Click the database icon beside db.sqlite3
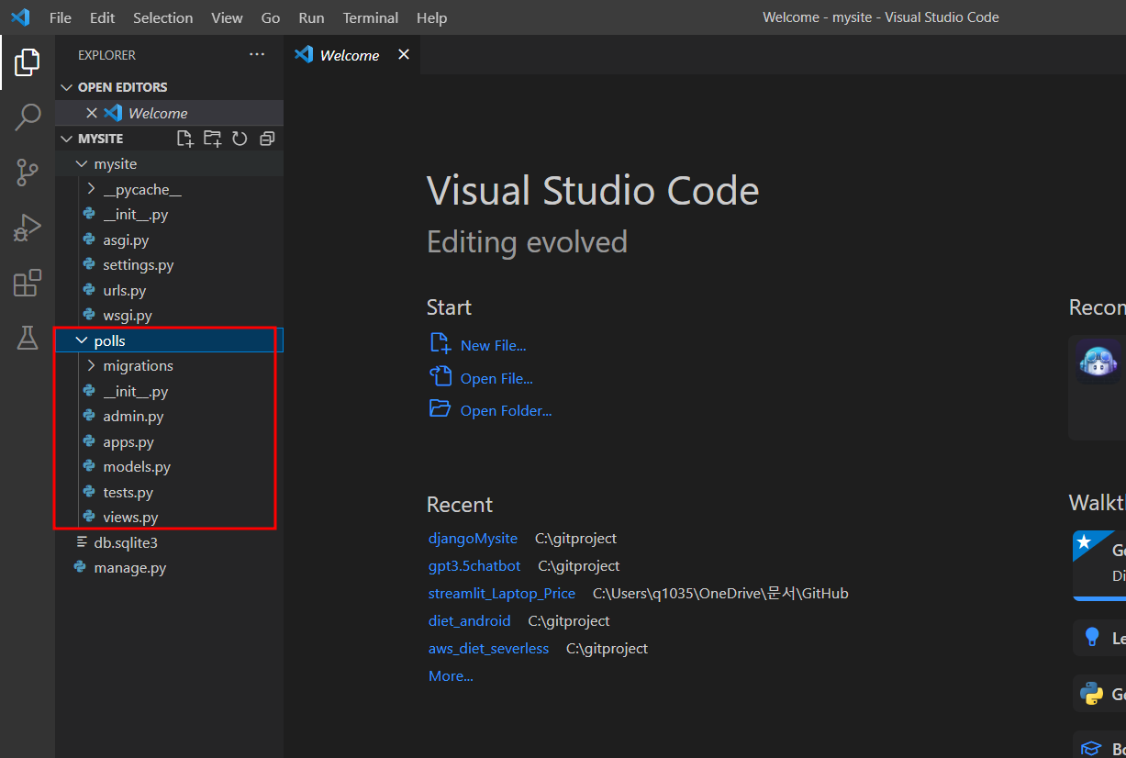Viewport: 1126px width, 758px height. [82, 542]
